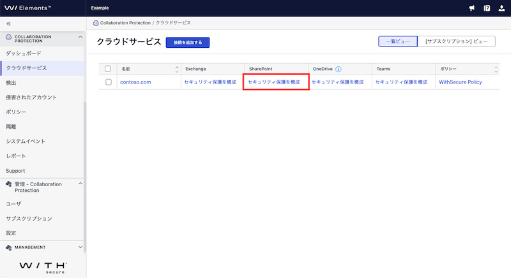The height and width of the screenshot is (278, 511).
Task: Open Support in the sidebar
Action: (42, 171)
